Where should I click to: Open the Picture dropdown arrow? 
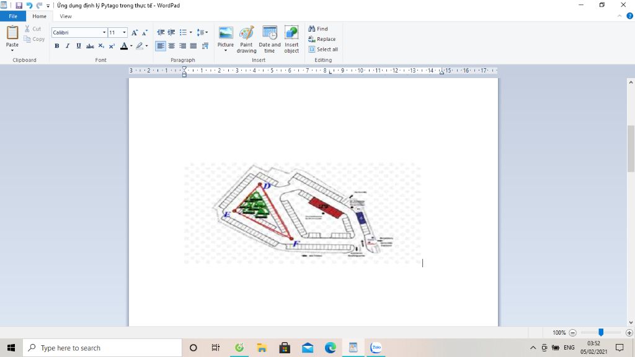(226, 51)
